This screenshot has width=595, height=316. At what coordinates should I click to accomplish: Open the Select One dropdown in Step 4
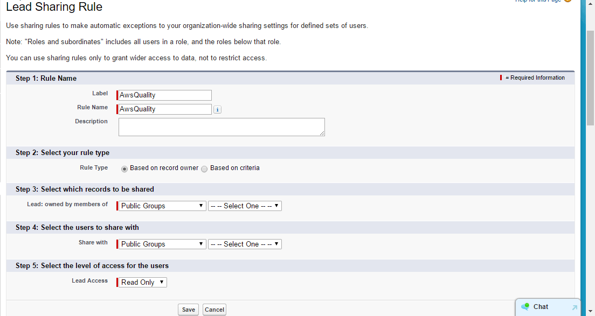point(245,244)
